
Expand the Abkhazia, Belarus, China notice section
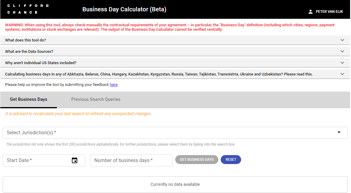[175, 74]
